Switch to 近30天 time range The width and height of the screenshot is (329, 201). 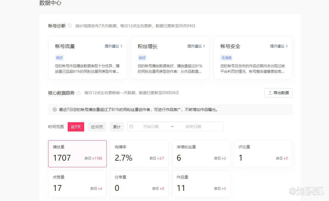(x=97, y=127)
